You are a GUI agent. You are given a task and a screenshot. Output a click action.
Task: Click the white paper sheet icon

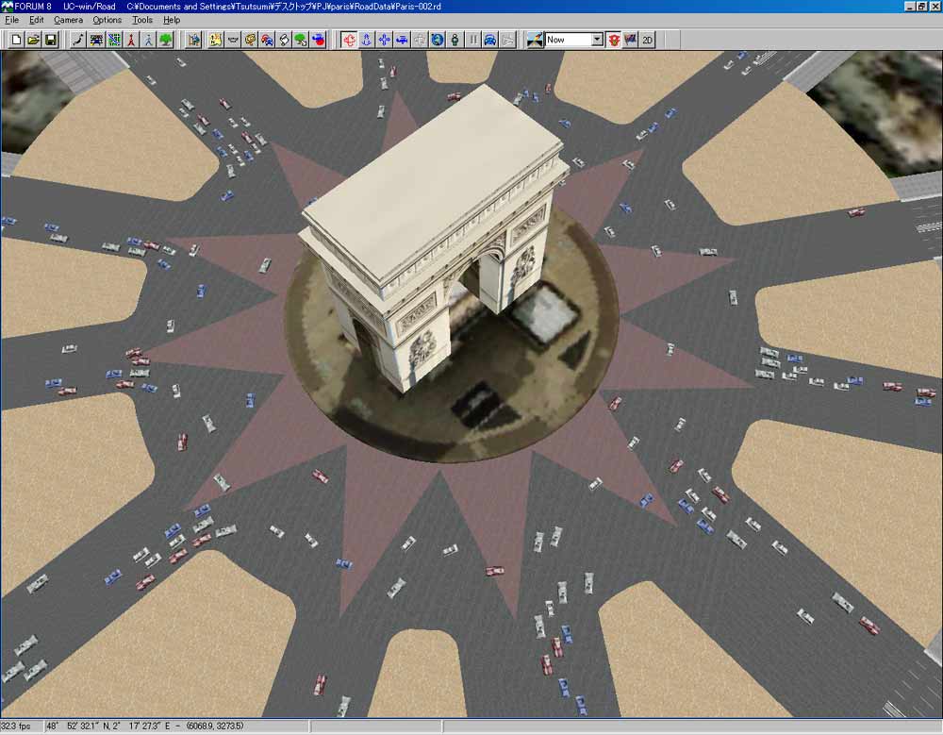pos(284,40)
